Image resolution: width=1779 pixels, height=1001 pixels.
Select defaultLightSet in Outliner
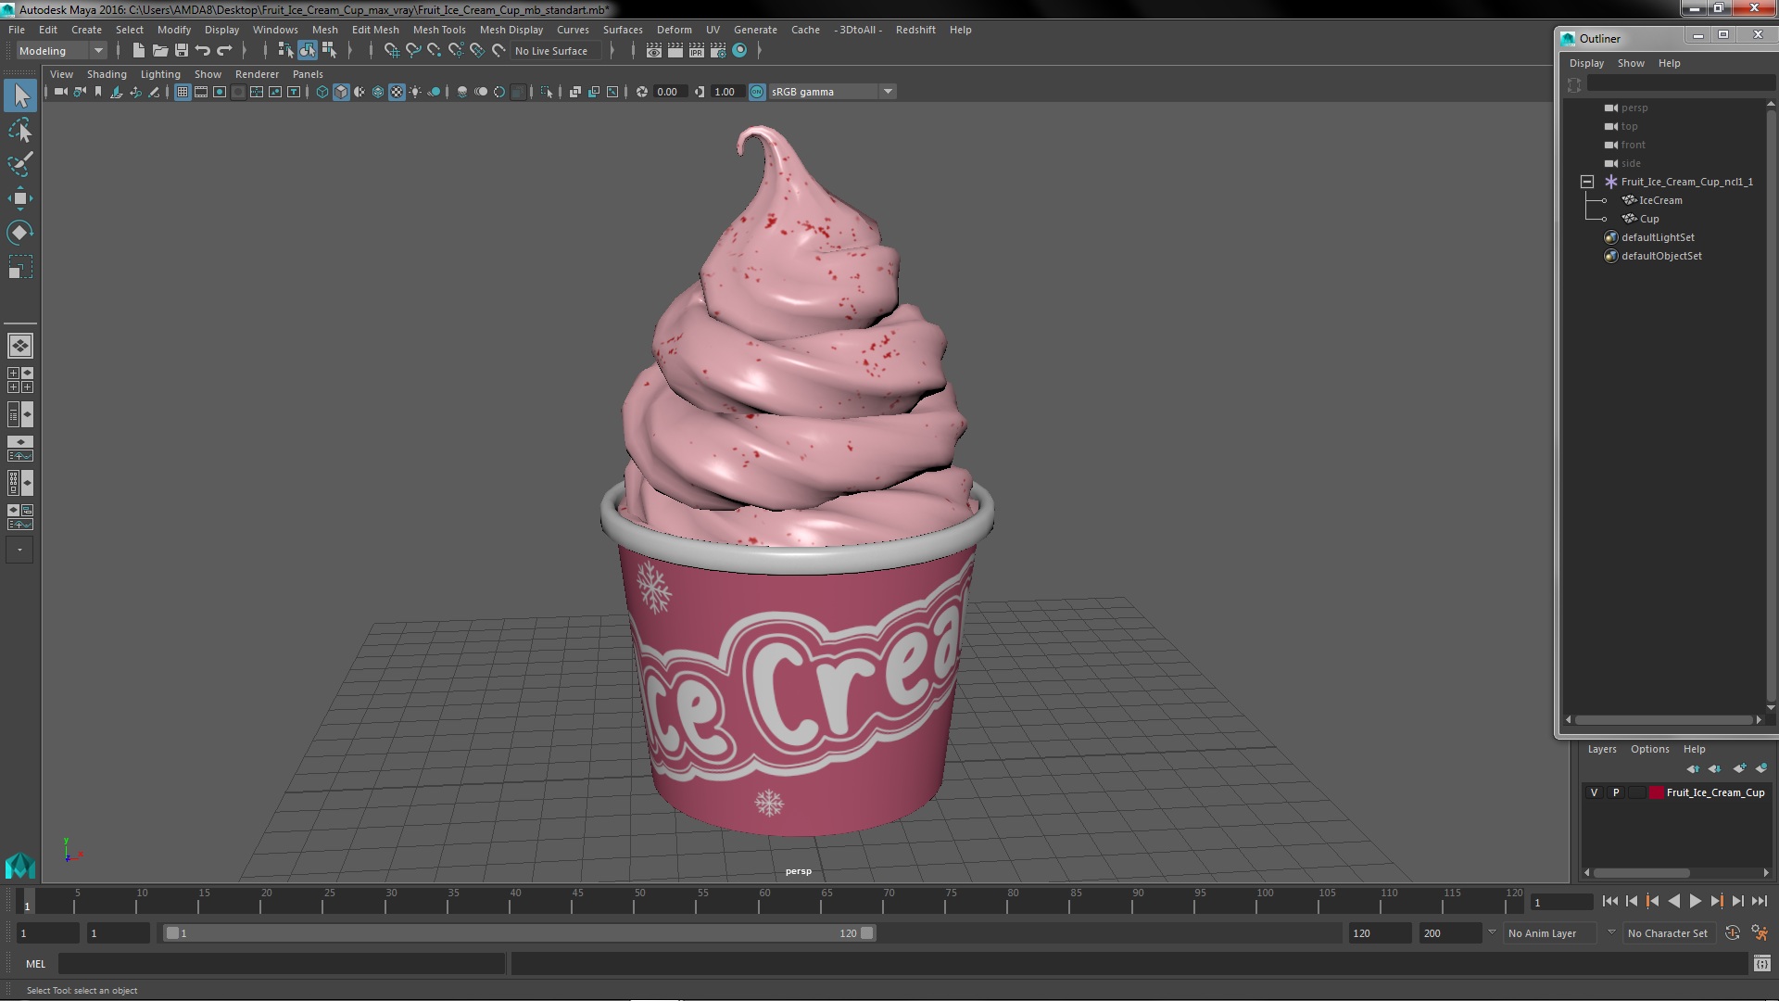click(x=1658, y=237)
